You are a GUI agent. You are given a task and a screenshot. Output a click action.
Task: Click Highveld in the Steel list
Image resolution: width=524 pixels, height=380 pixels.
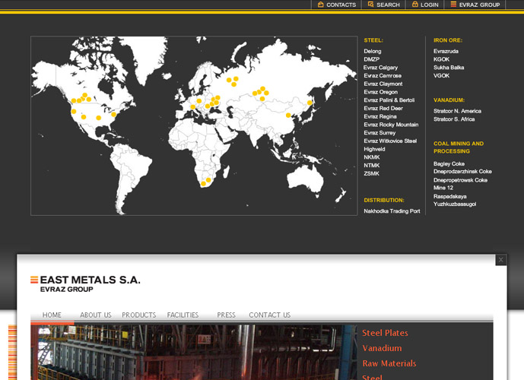[x=374, y=149]
